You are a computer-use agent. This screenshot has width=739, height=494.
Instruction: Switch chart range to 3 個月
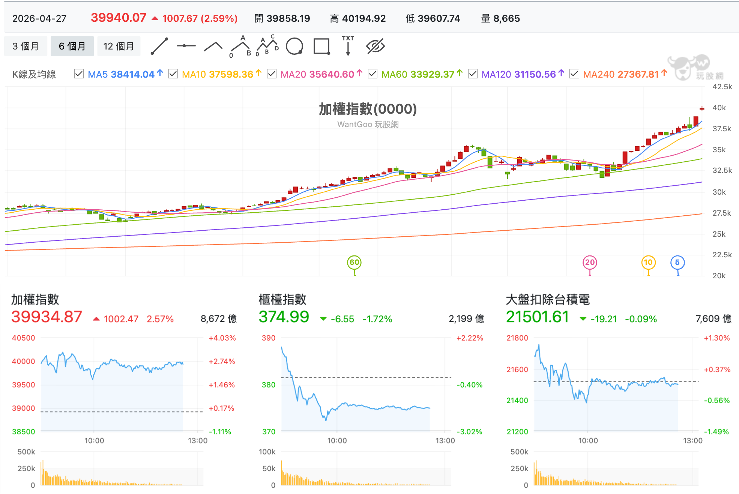(x=26, y=46)
